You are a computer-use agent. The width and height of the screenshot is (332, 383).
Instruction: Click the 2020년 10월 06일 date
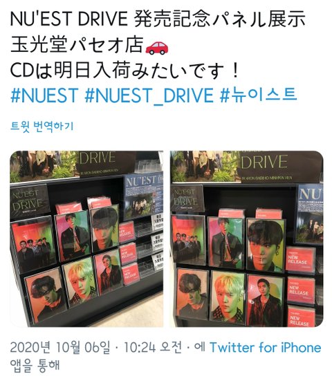60,347
